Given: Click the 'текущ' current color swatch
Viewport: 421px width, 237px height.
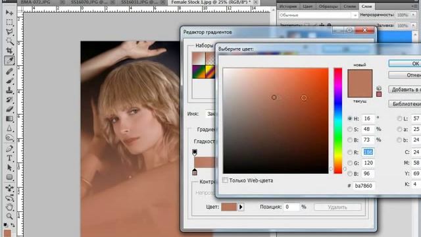Looking at the screenshot, I should point(360,90).
